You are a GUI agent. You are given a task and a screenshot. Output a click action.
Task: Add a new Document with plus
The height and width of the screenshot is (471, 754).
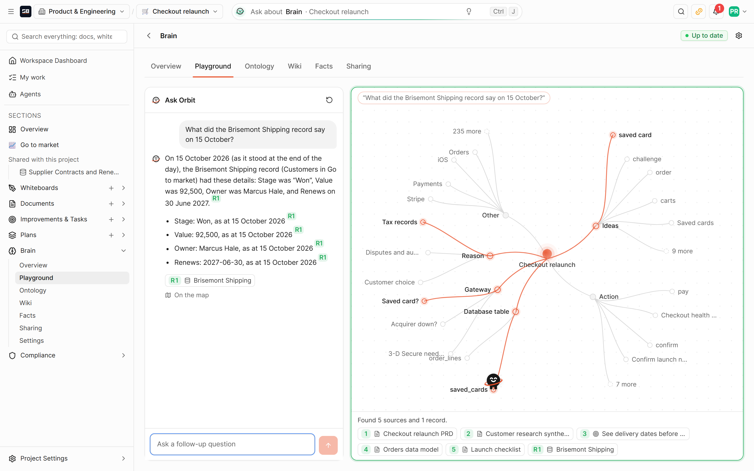(111, 204)
